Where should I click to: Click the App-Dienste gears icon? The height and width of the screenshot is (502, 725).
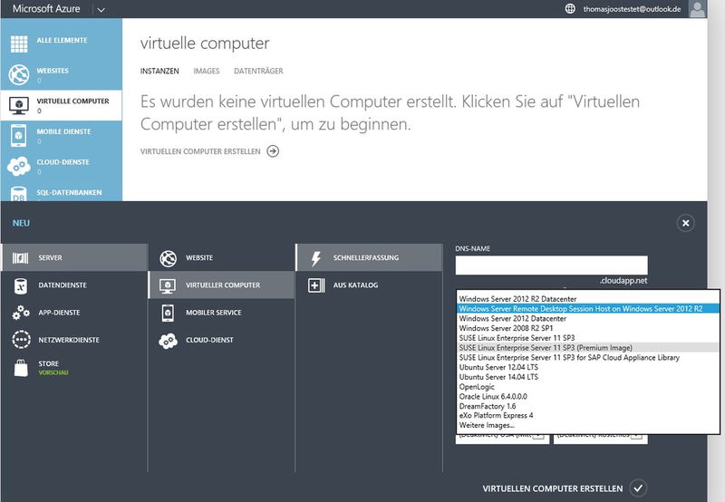(21, 313)
